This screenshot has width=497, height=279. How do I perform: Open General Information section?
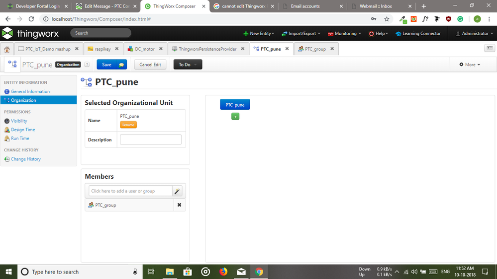[30, 91]
